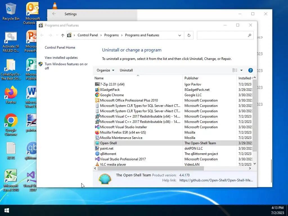This screenshot has height=216, width=288.
Task: Open the Help question mark icon
Action: (250, 70)
